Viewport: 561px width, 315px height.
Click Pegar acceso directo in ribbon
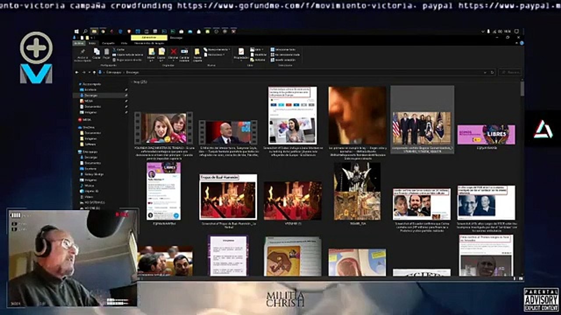[x=127, y=60]
